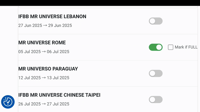Click the Mark if FULL label text

pos(186,47)
